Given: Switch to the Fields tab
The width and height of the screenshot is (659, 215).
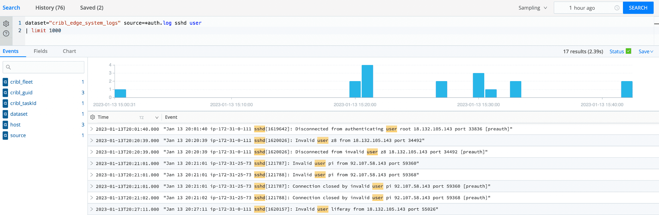Looking at the screenshot, I should [x=41, y=51].
